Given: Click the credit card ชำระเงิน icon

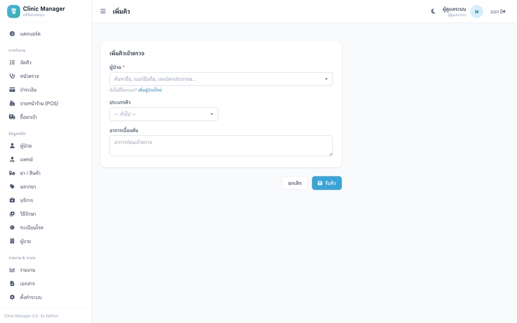Looking at the screenshot, I should click(x=12, y=90).
